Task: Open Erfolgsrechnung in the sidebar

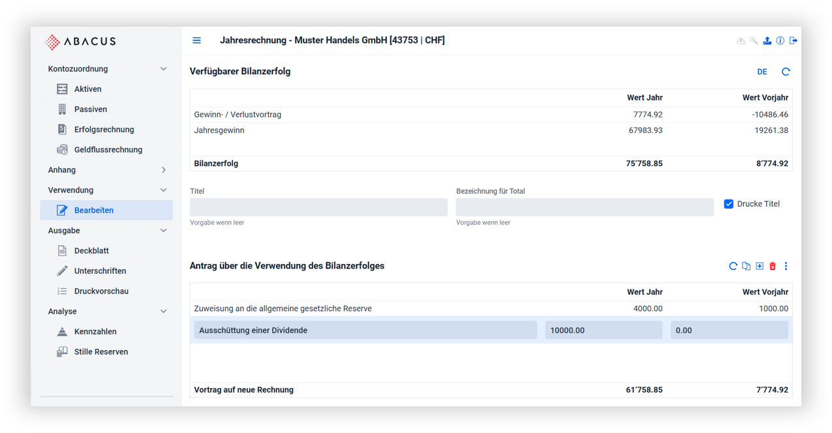Action: (x=104, y=130)
